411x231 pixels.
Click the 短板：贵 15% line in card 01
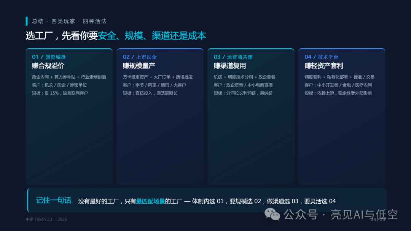[x=60, y=93]
